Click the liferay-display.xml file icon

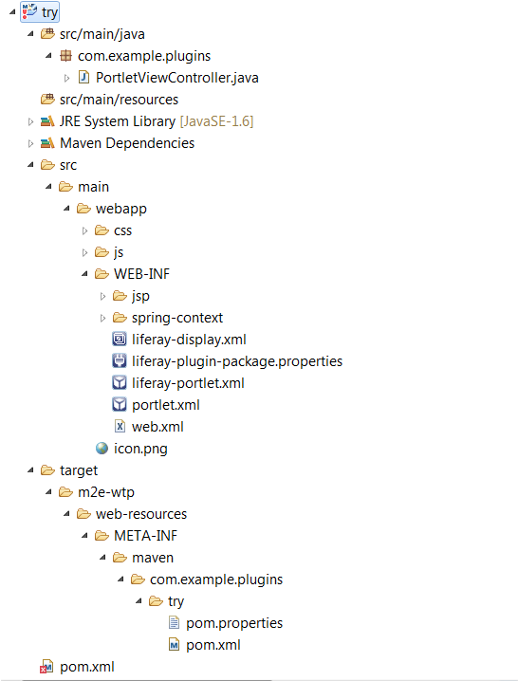point(120,339)
